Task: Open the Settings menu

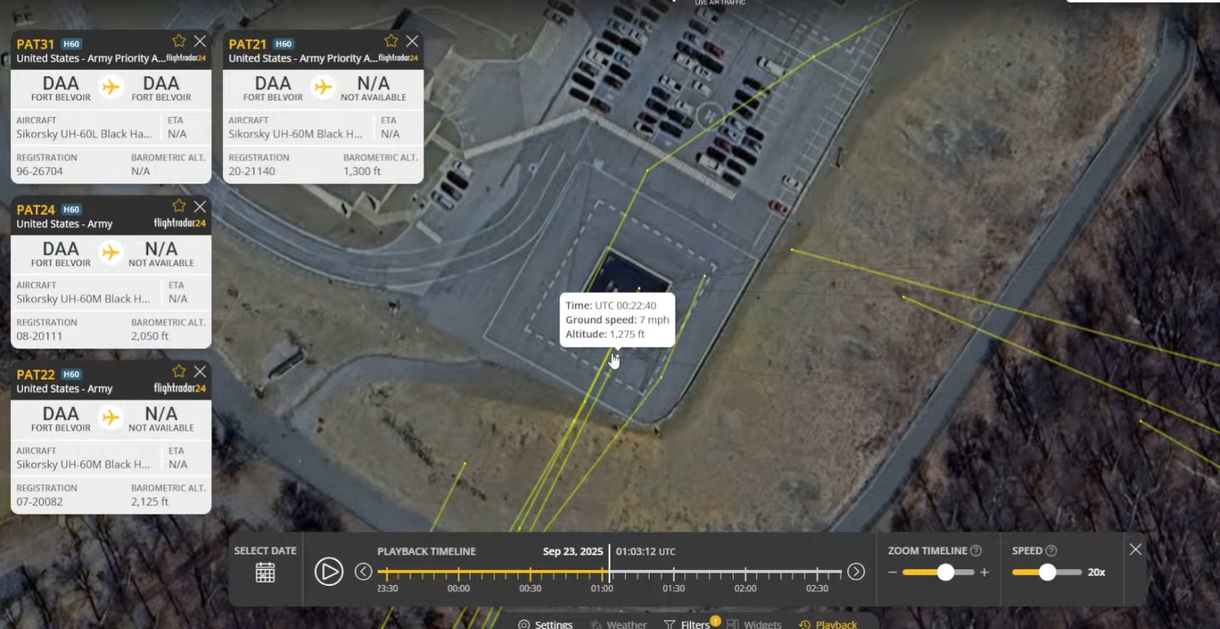Action: pyautogui.click(x=545, y=624)
